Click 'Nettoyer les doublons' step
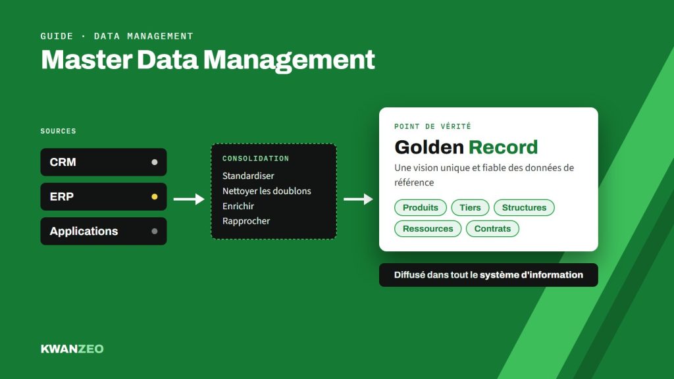 [x=267, y=191]
